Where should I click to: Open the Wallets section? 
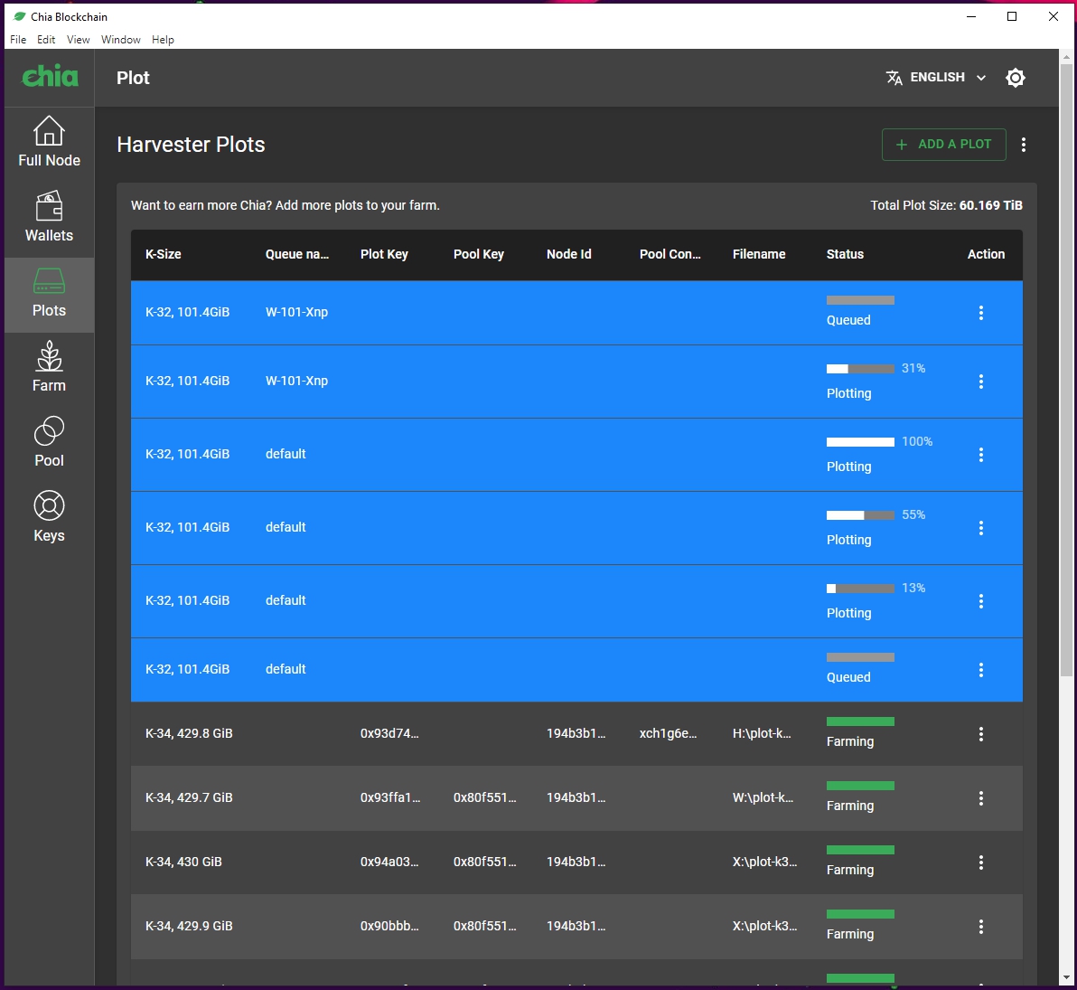[49, 217]
